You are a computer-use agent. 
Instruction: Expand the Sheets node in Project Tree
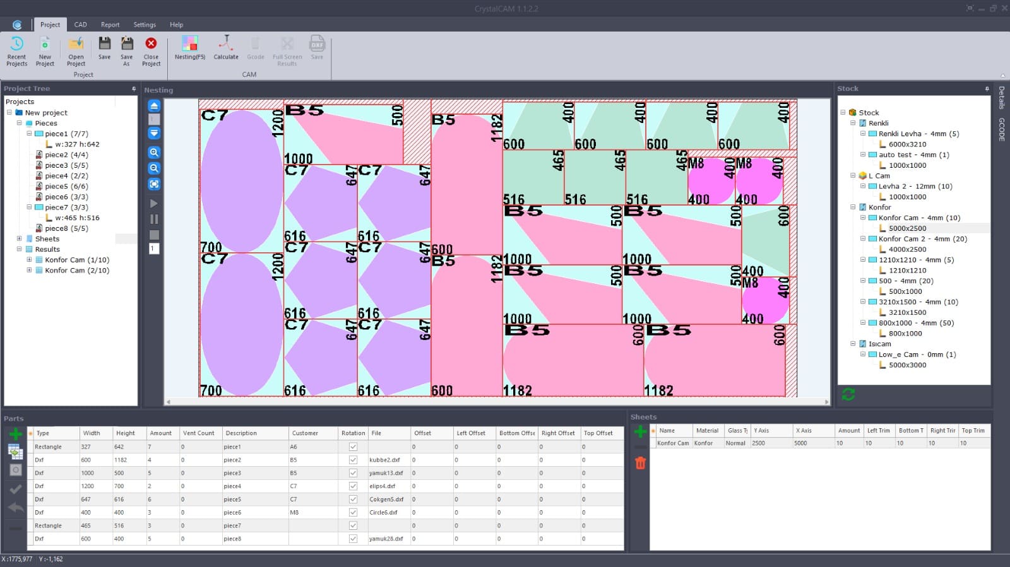(19, 239)
